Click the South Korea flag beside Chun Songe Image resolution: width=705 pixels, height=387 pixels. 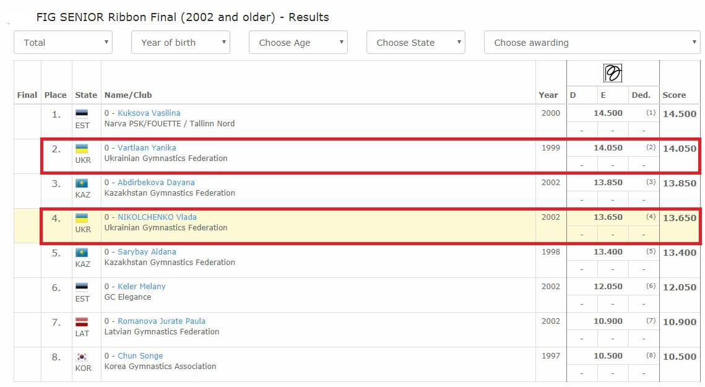coord(82,357)
